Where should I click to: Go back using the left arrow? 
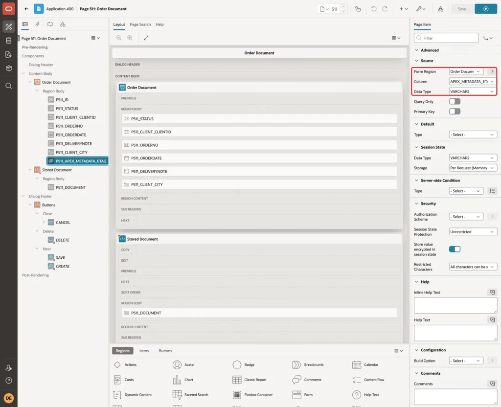click(x=26, y=9)
